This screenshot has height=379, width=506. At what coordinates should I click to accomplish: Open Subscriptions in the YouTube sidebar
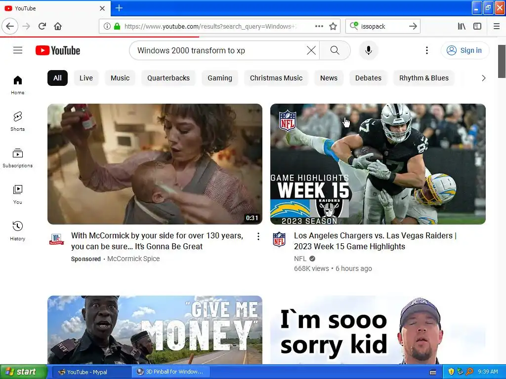pyautogui.click(x=17, y=158)
